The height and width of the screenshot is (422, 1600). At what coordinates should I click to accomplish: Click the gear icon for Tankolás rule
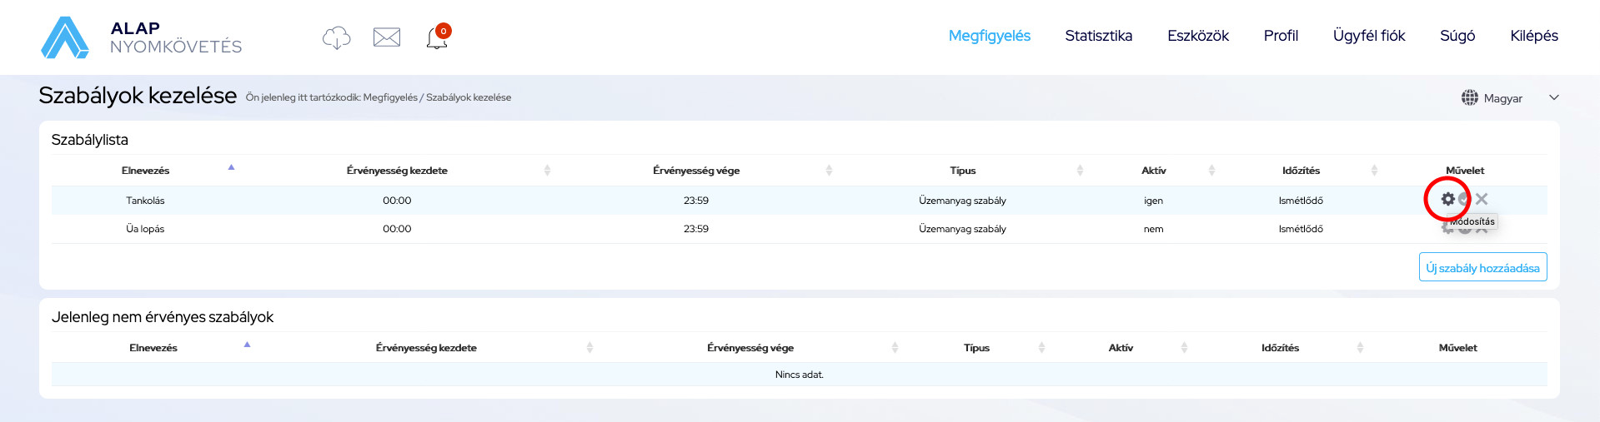coord(1447,199)
